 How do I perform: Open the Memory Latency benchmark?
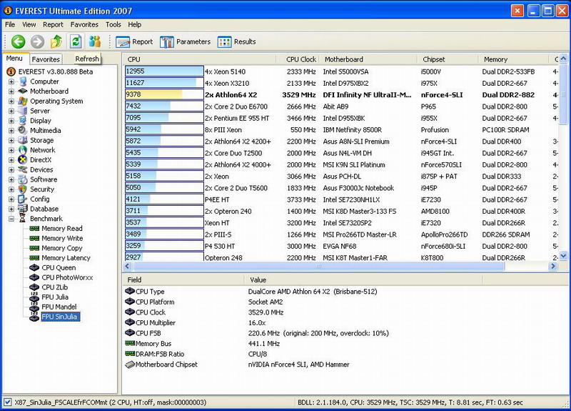coord(66,258)
